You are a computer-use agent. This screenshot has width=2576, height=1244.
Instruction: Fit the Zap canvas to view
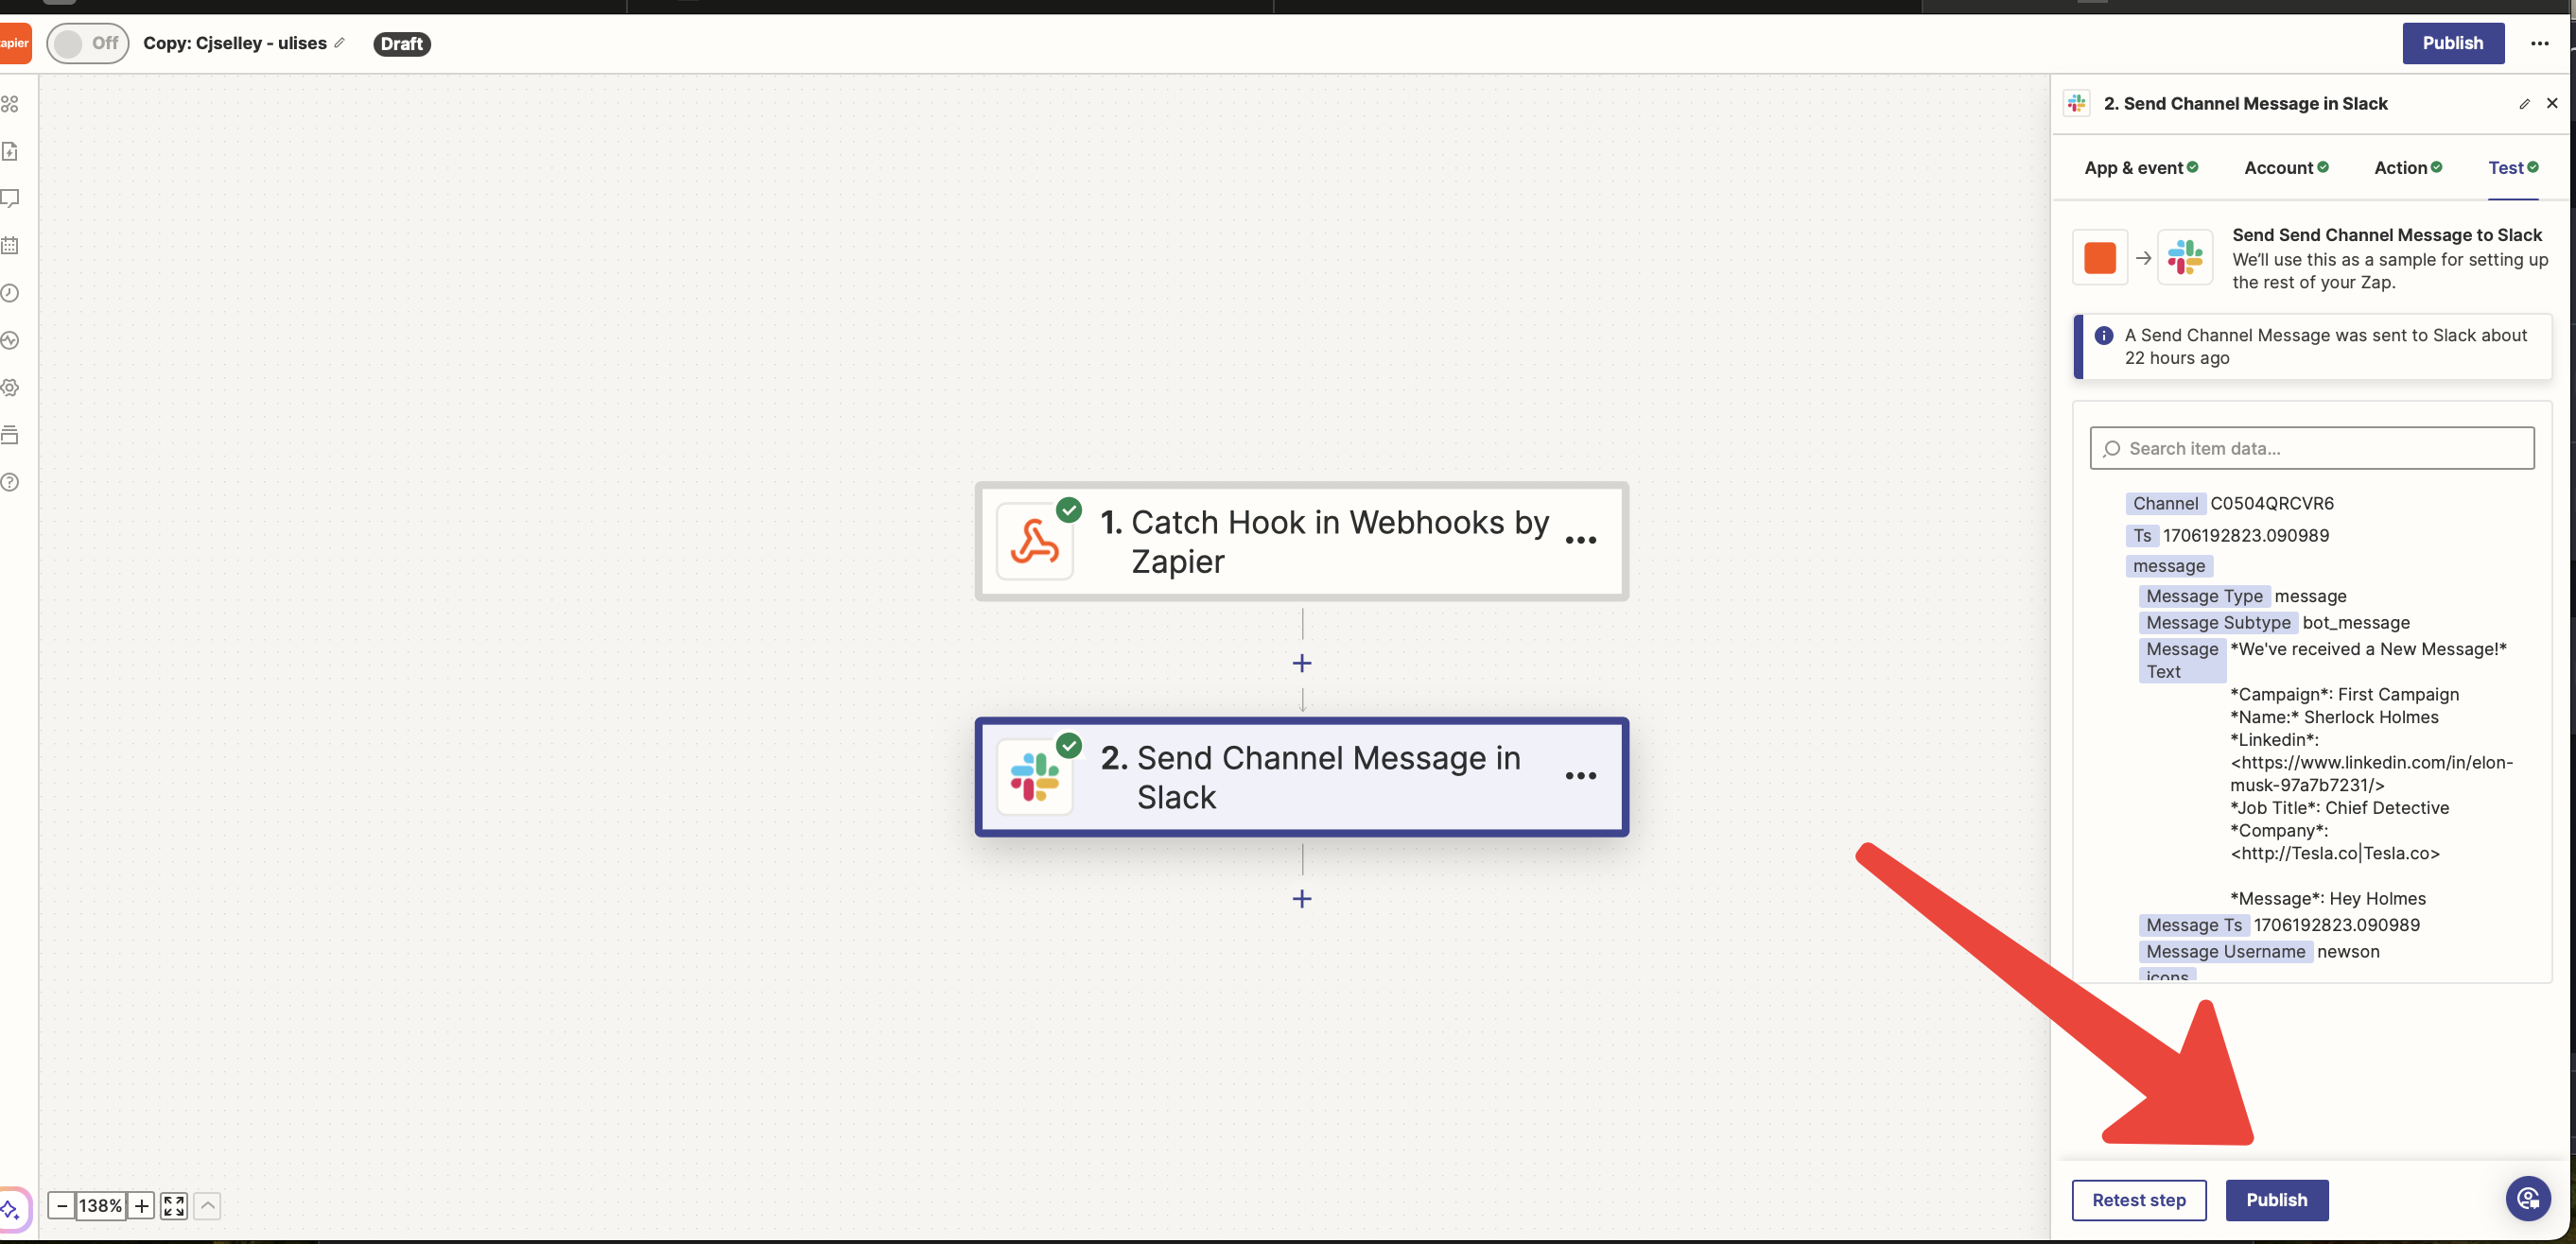pyautogui.click(x=174, y=1205)
